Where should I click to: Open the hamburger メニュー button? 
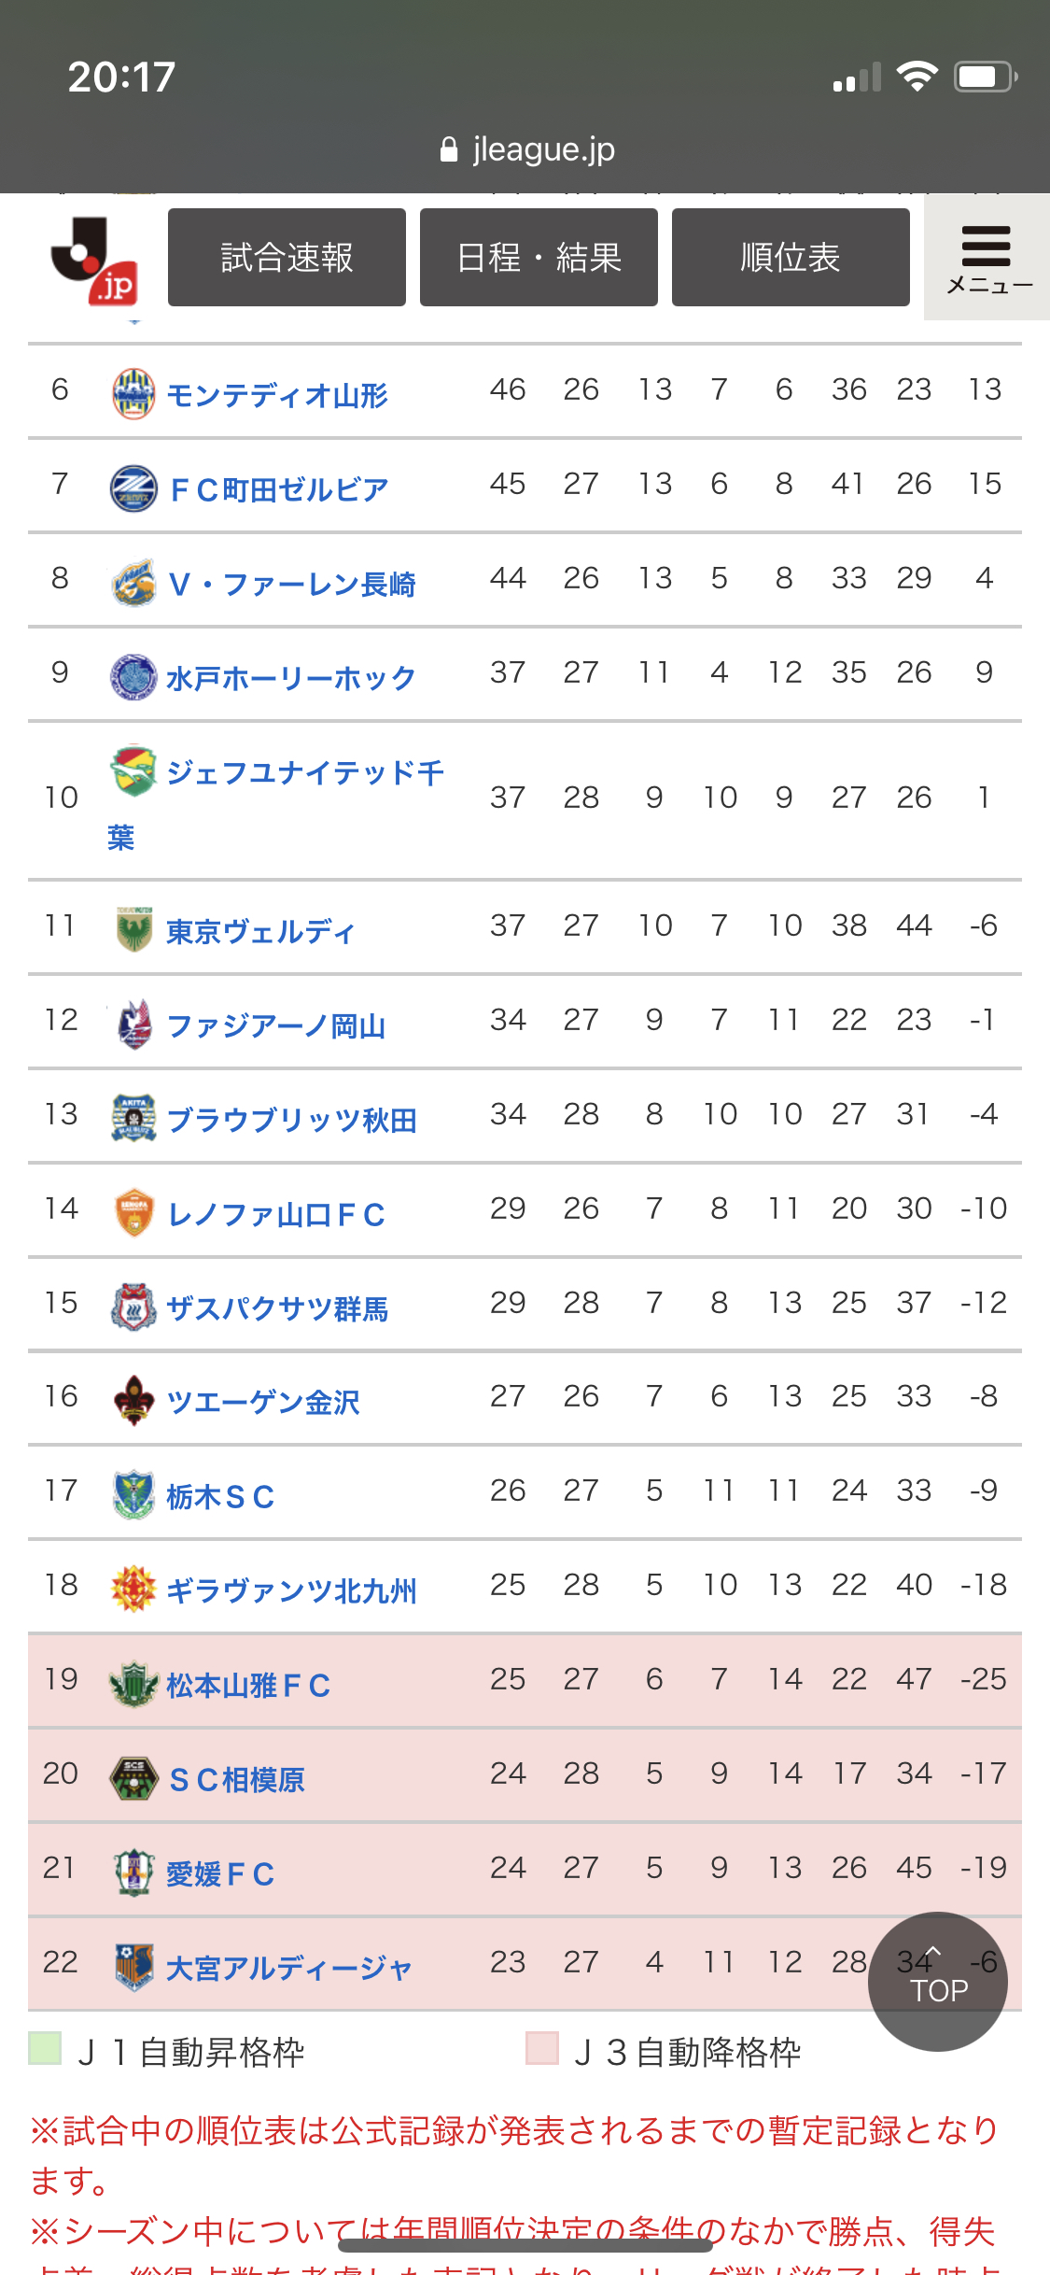pos(986,259)
